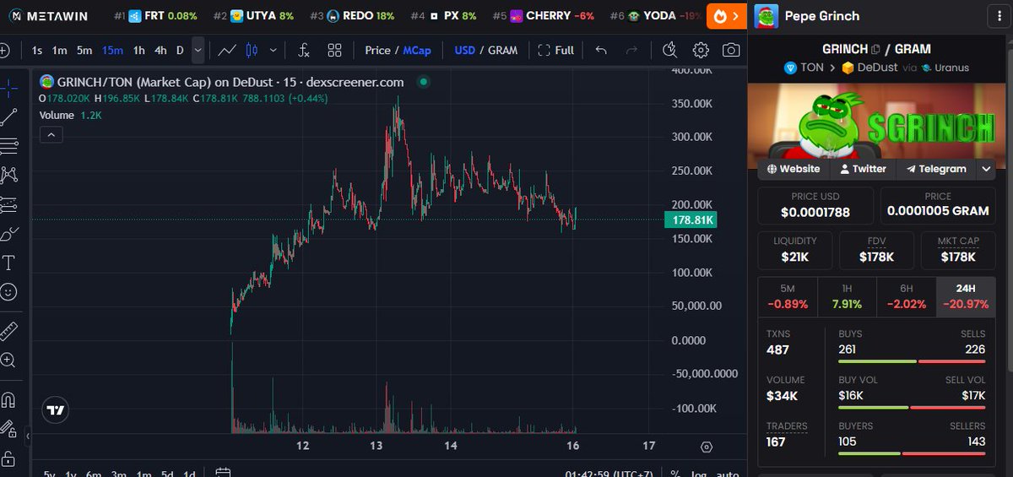Collapse the chart legend indicators
Viewport: 1013px width, 477px height.
[x=50, y=134]
